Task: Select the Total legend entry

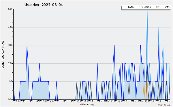Action: (128, 7)
